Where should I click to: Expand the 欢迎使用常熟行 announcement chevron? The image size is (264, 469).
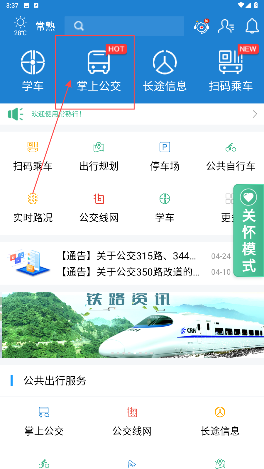tap(255, 114)
